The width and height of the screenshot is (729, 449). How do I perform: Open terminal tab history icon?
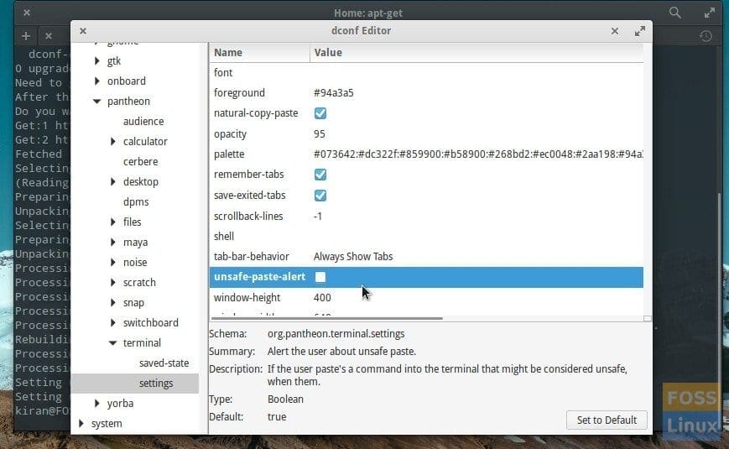(706, 36)
